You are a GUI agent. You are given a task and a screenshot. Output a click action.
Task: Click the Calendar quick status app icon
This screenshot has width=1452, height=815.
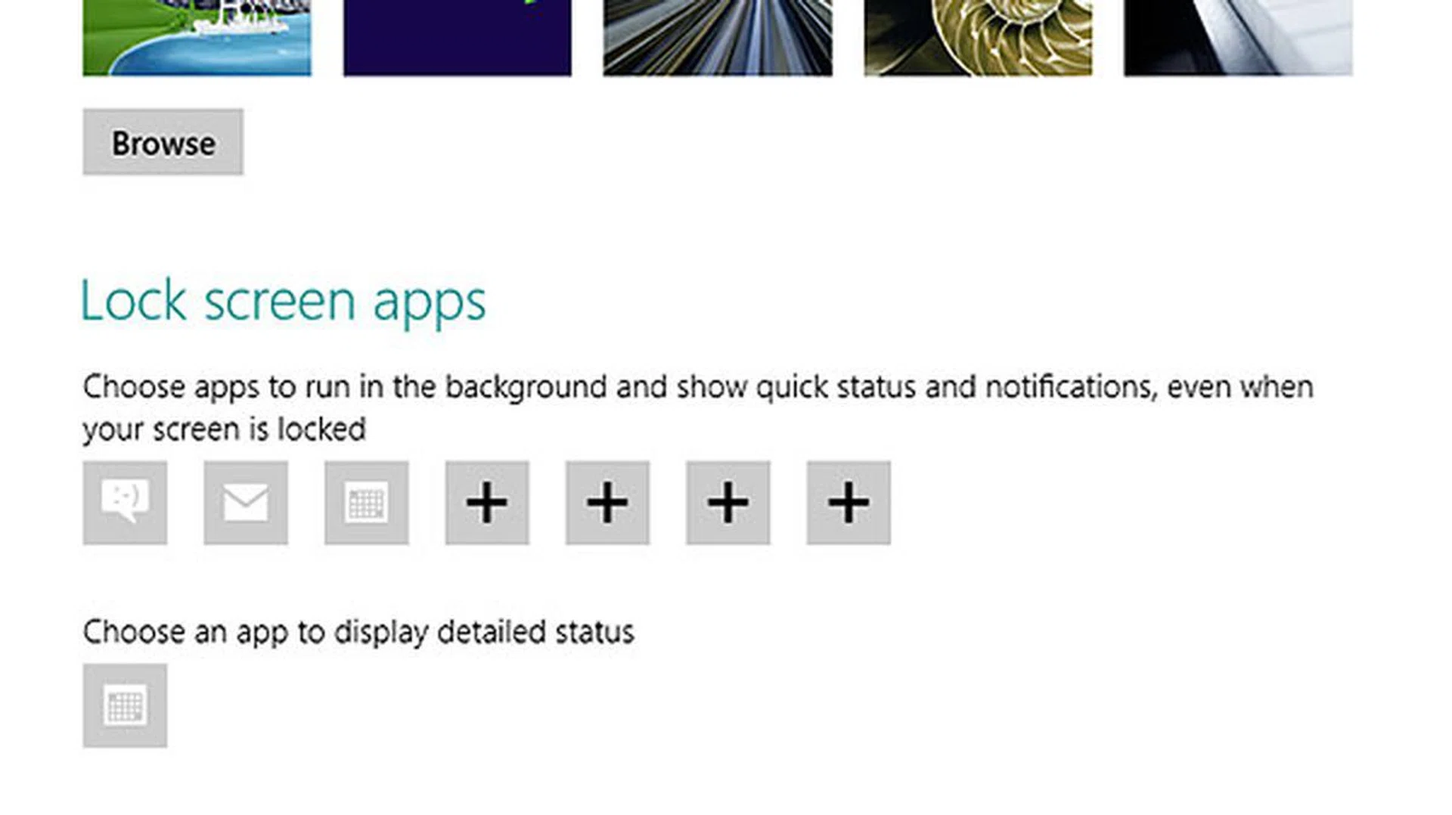366,503
